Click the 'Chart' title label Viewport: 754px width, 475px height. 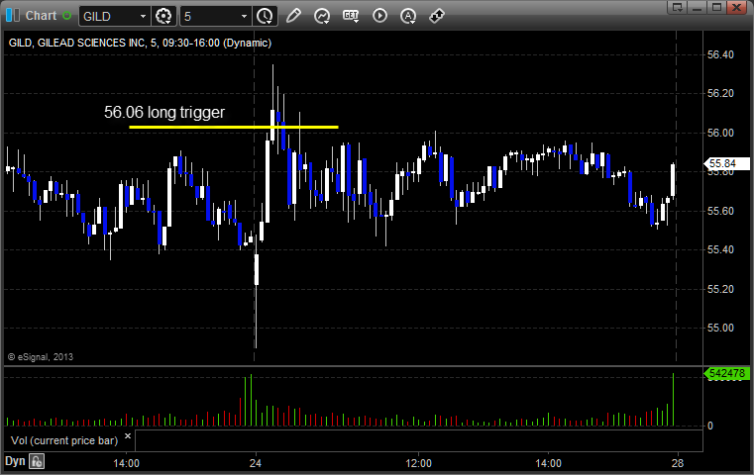point(41,16)
